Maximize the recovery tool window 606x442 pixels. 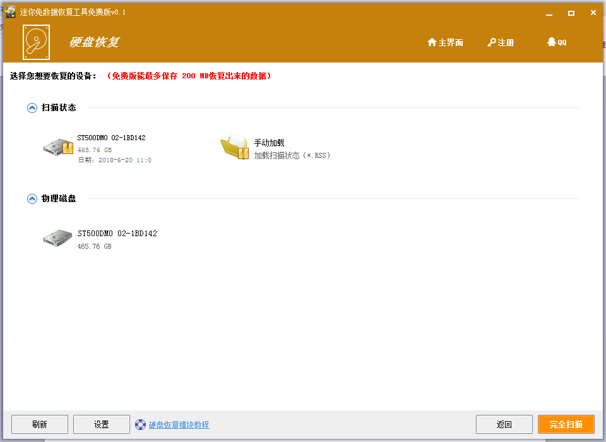pyautogui.click(x=571, y=13)
